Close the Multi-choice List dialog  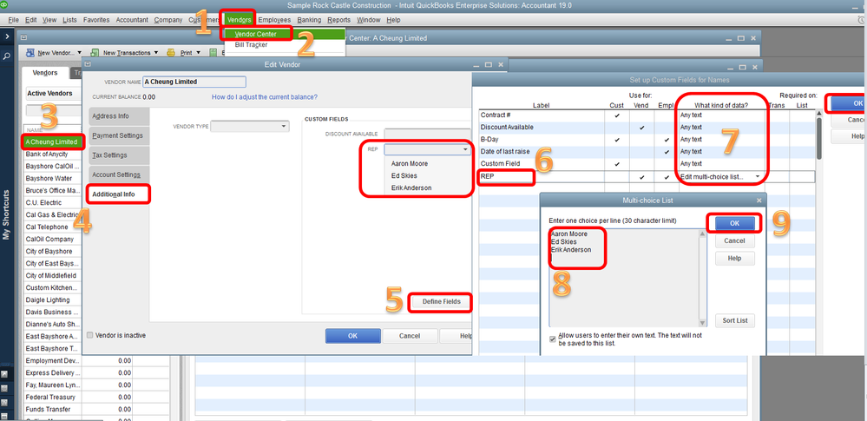pos(759,201)
